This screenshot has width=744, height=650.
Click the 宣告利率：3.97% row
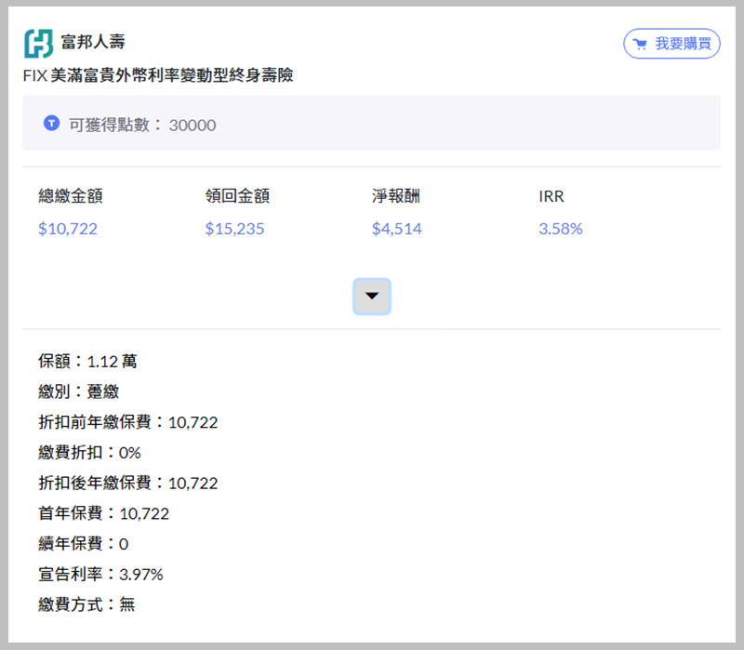[100, 575]
